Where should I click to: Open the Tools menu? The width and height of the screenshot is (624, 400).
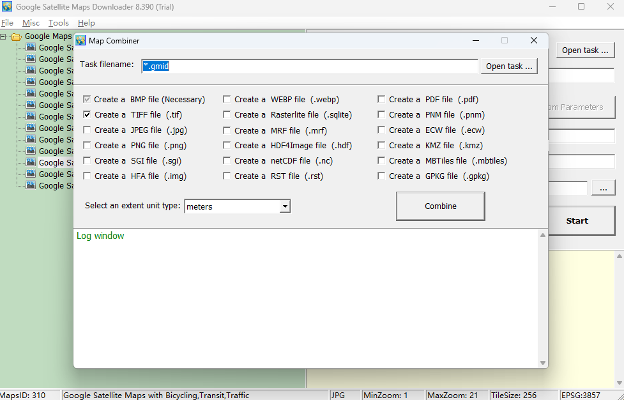pos(58,22)
